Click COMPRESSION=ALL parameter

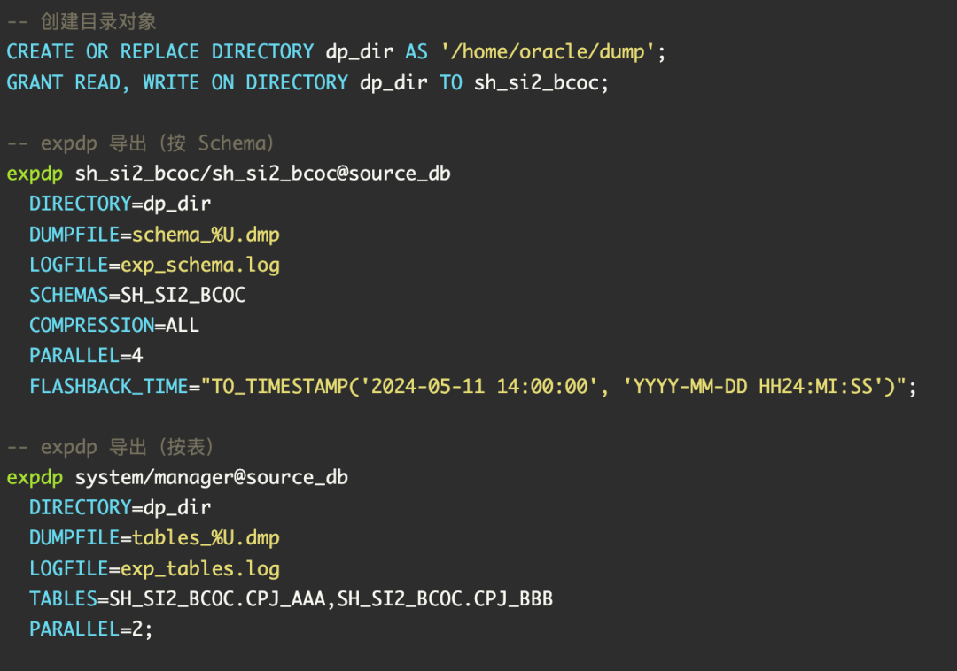tap(114, 326)
